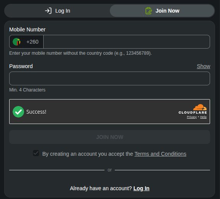Image resolution: width=220 pixels, height=199 pixels.
Task: Click the Log In link at bottom
Action: coord(141,188)
